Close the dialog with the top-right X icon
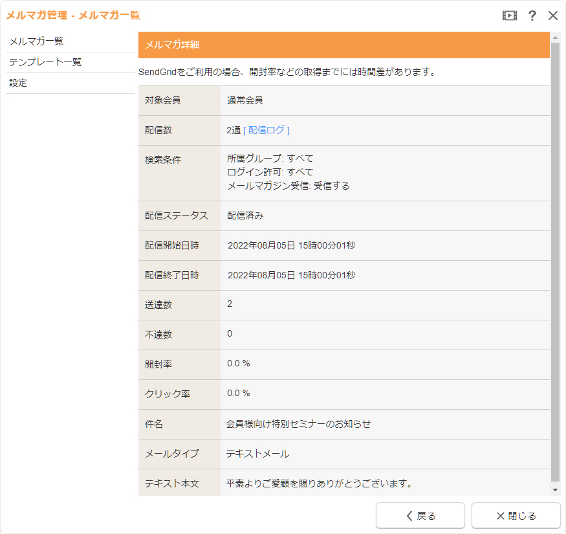Image resolution: width=566 pixels, height=534 pixels. pos(553,16)
